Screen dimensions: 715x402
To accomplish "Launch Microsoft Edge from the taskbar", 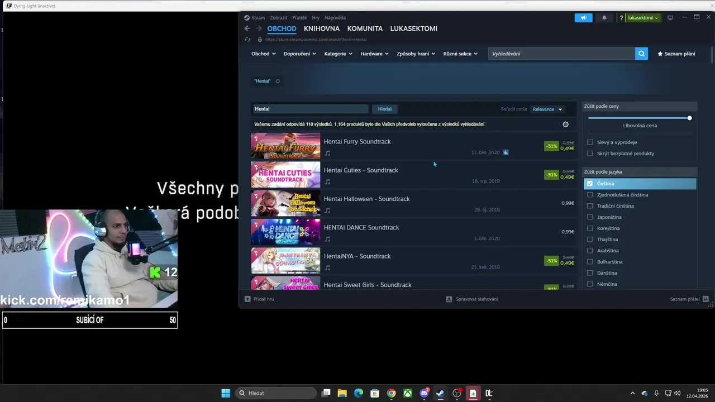I will [359, 393].
